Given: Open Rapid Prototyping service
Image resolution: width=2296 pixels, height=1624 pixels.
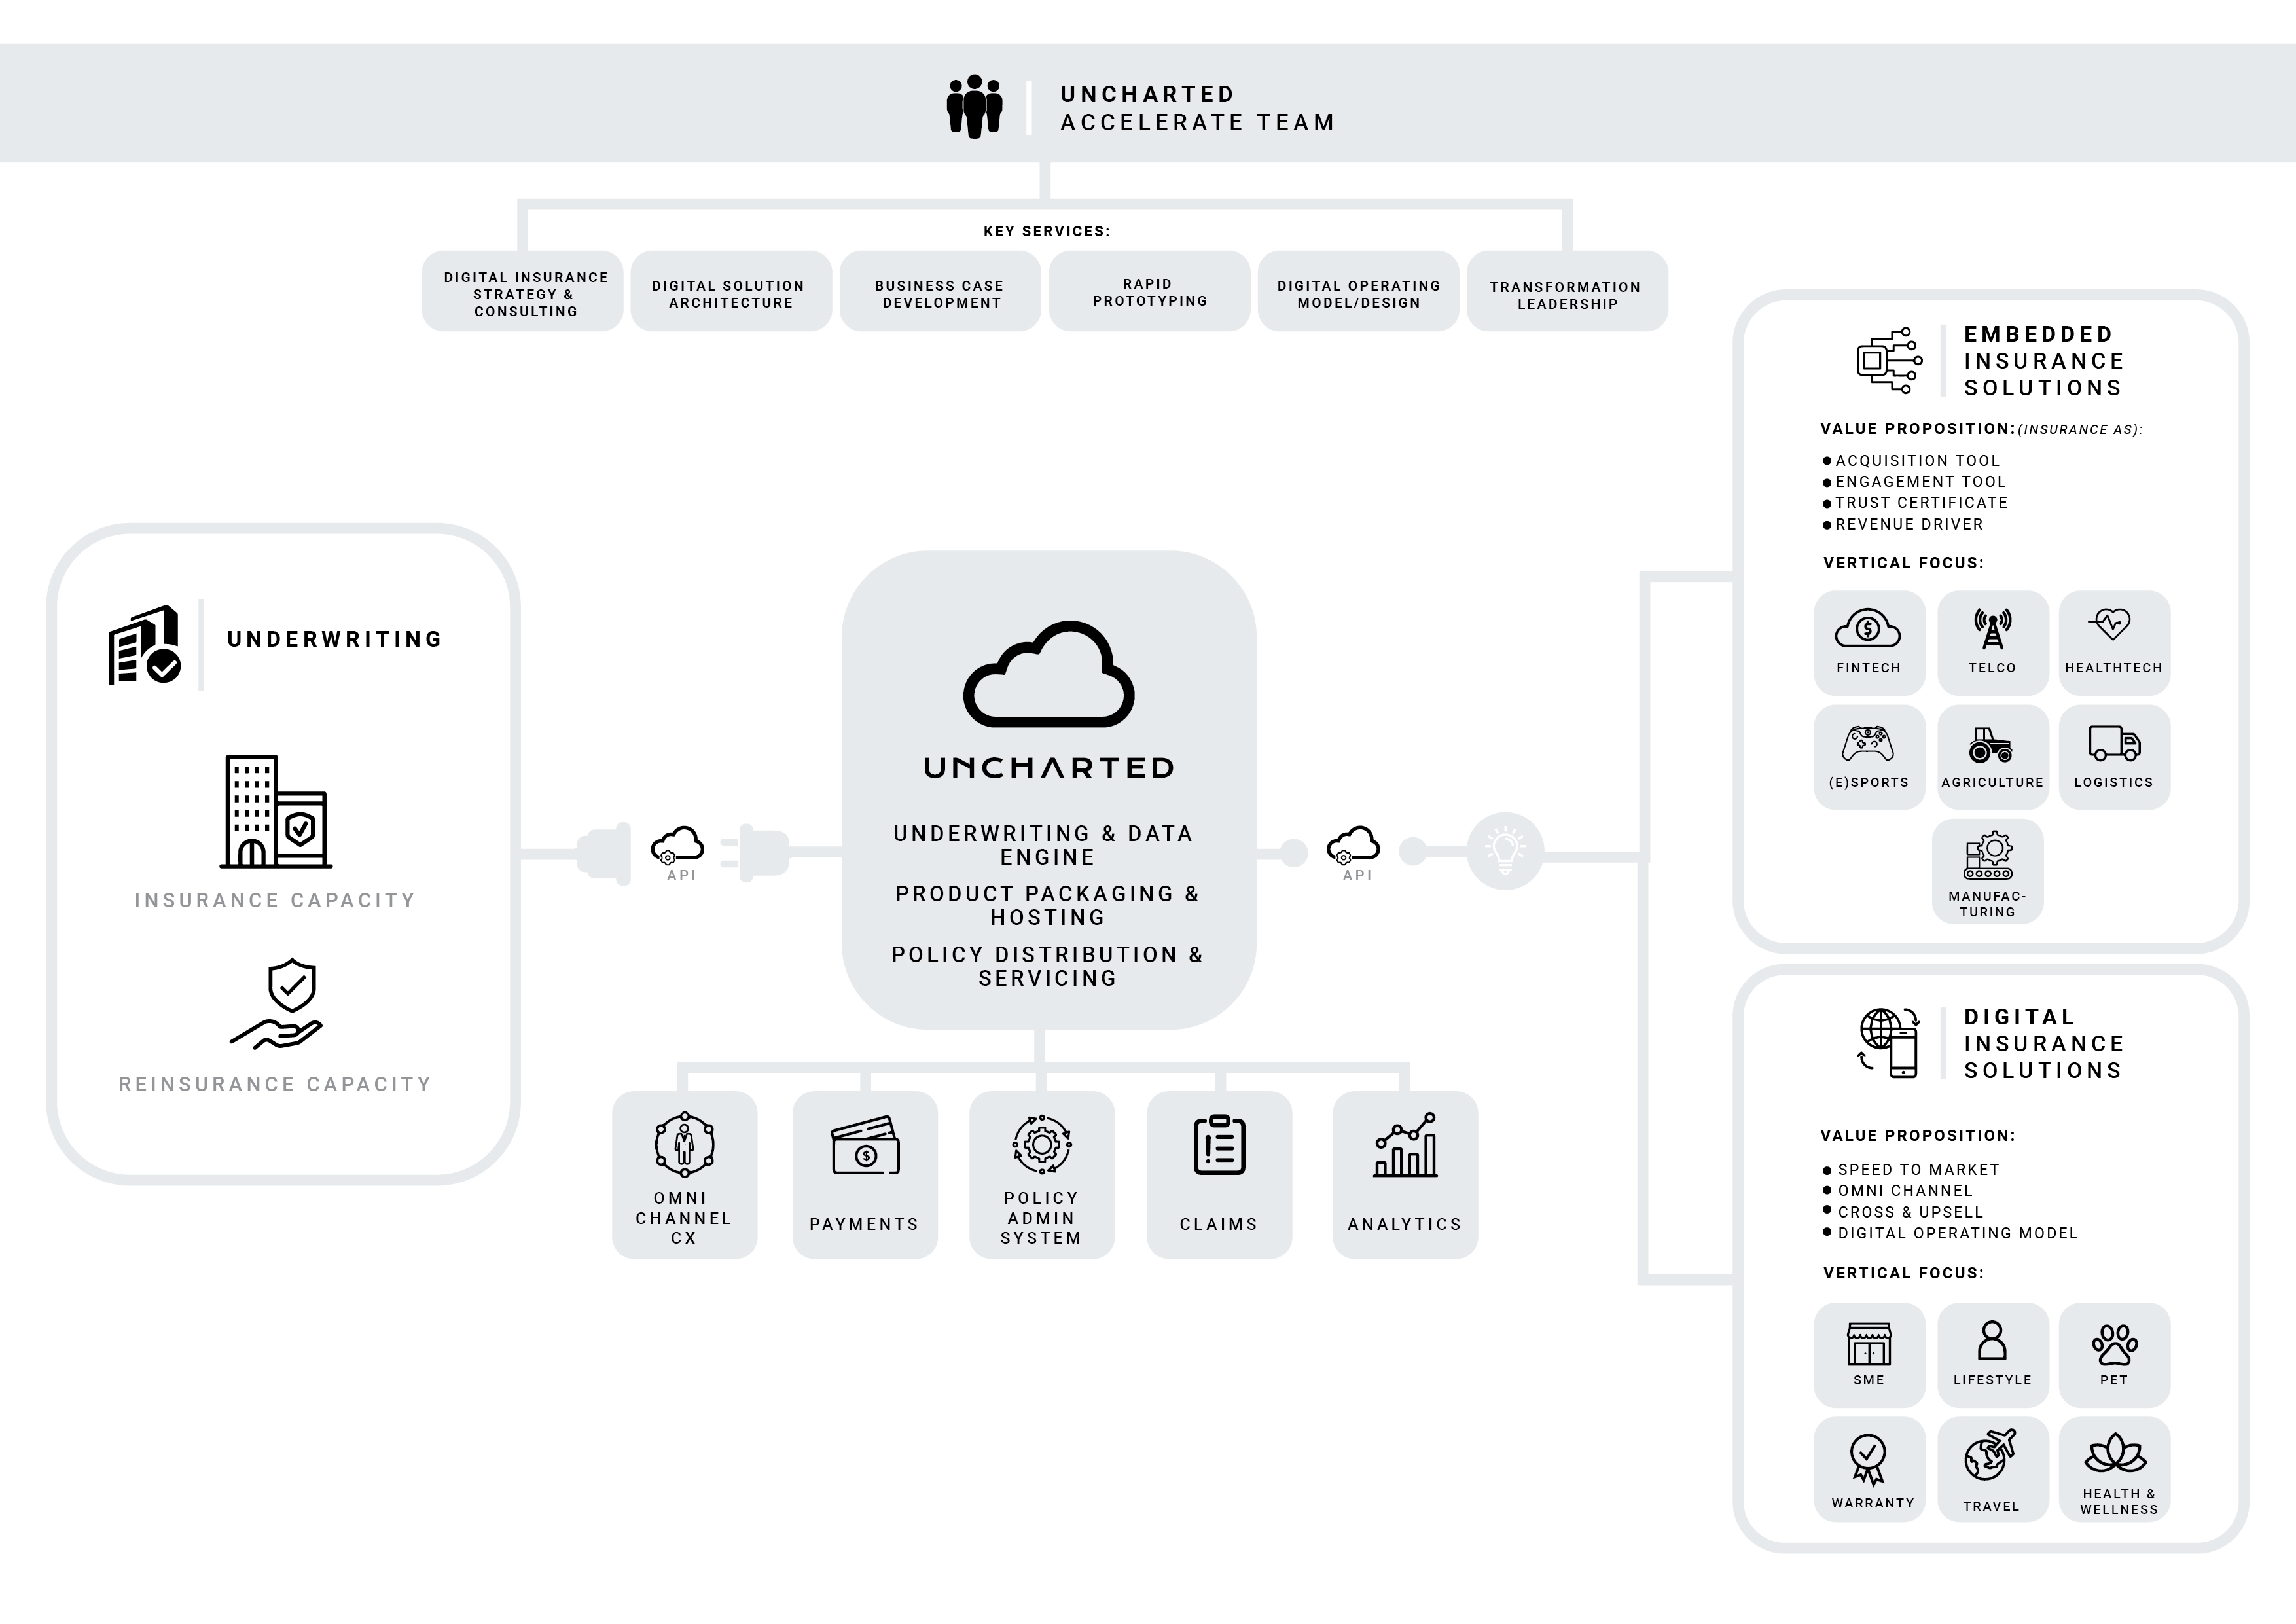Looking at the screenshot, I should (1150, 291).
